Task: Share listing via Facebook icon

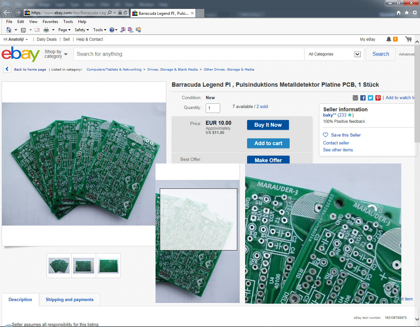Action: 363,98
